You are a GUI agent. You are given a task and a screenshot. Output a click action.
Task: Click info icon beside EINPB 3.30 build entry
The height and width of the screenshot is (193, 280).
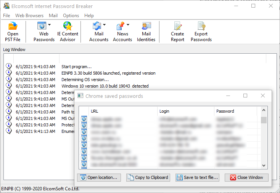(x=9, y=73)
